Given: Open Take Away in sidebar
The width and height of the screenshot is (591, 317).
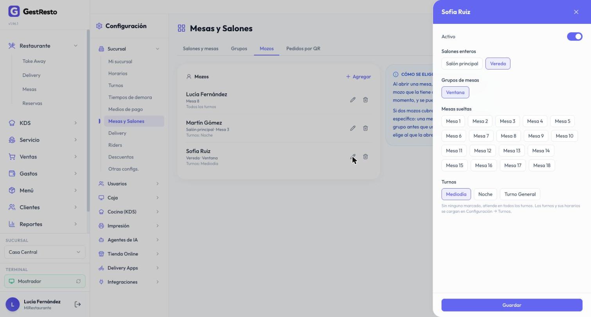Looking at the screenshot, I should [x=34, y=61].
